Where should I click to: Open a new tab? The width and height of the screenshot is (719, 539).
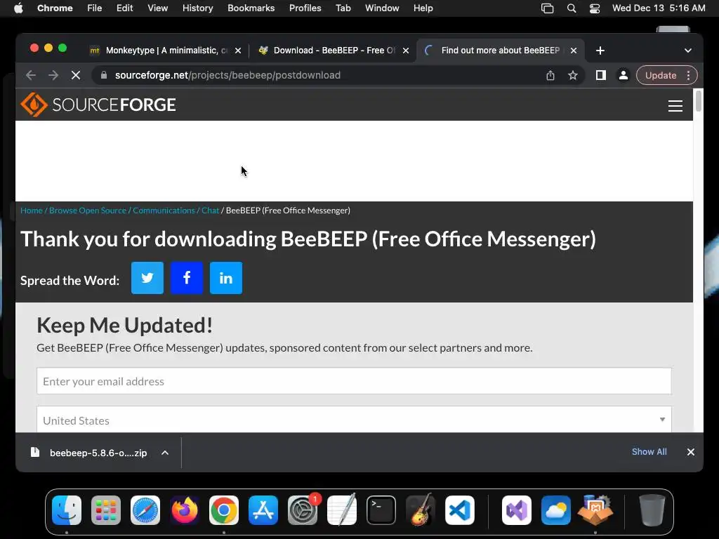(600, 51)
